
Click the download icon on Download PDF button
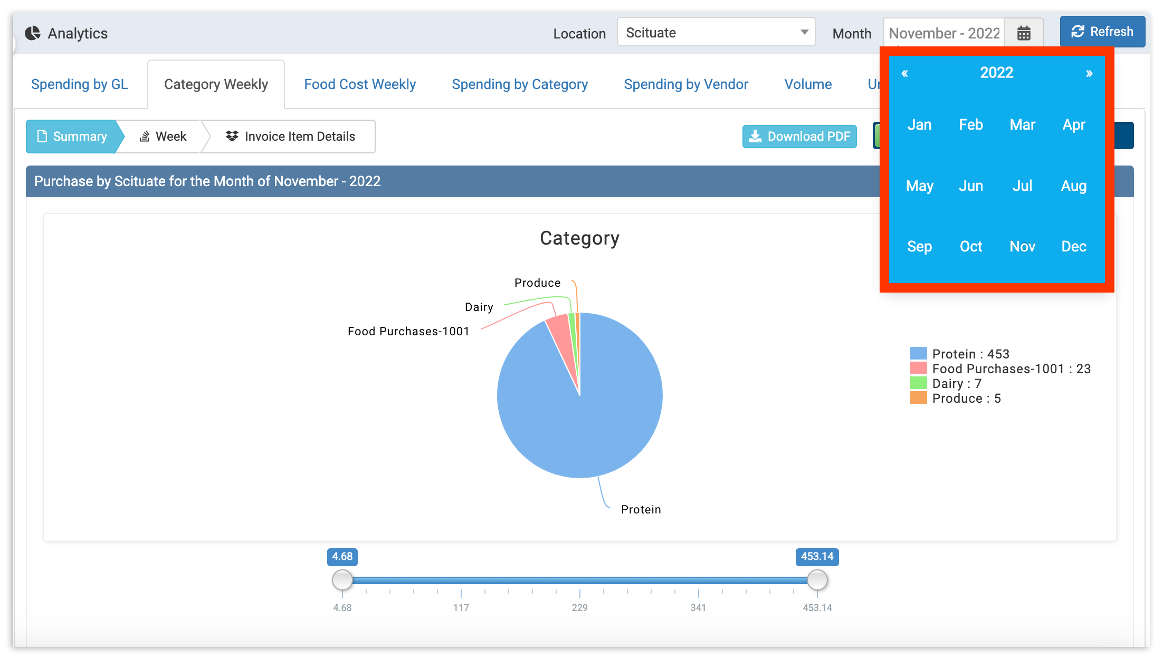[x=755, y=137]
